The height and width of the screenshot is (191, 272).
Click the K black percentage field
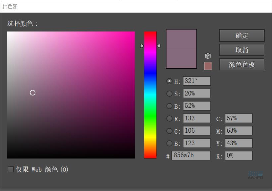238,156
